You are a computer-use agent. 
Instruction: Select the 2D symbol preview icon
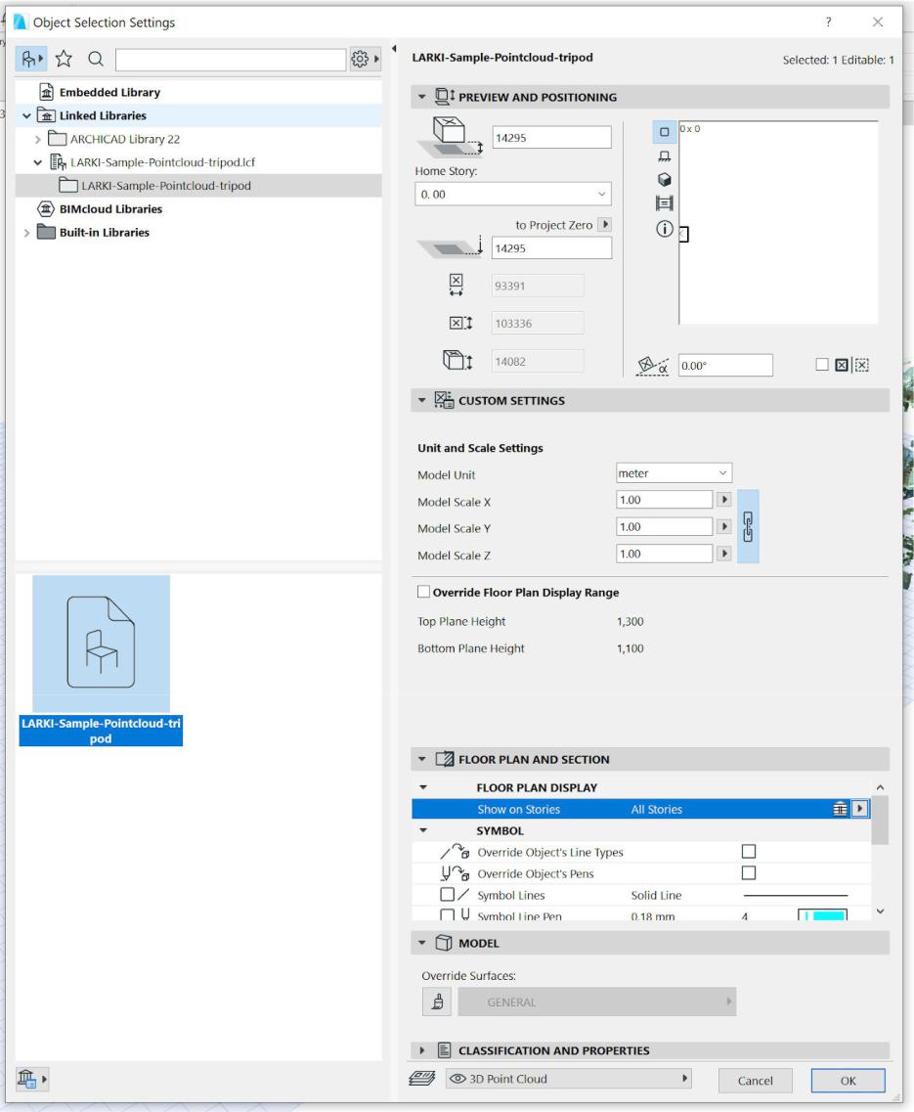pyautogui.click(x=665, y=132)
